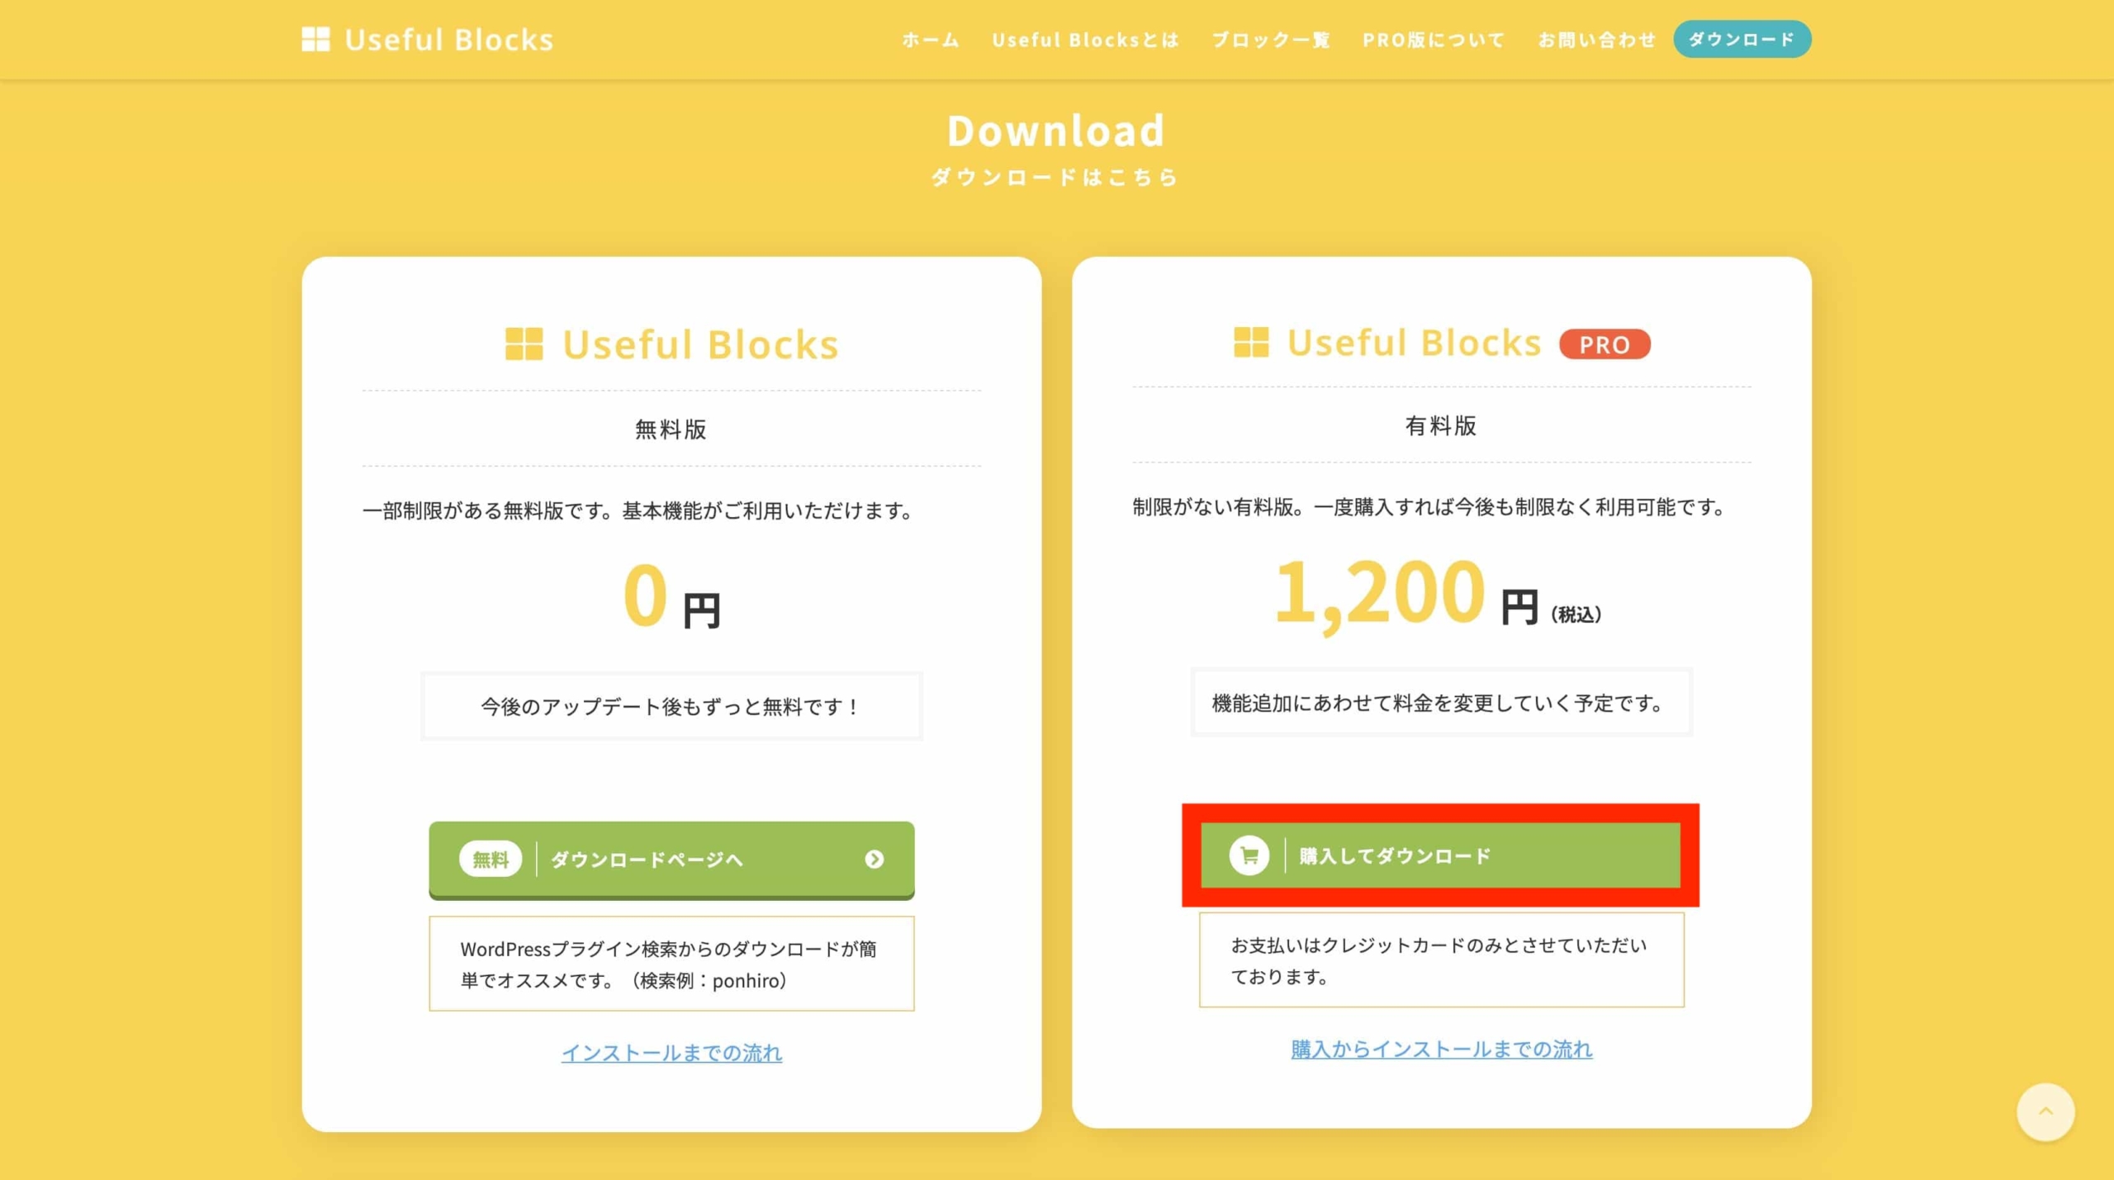Viewport: 2114px width, 1180px height.
Task: Open the PRO版について menu item
Action: tap(1434, 40)
